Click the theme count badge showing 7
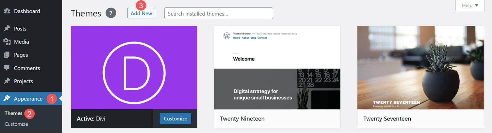 111,13
